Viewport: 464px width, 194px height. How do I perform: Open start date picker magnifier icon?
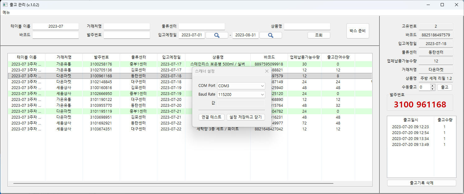click(x=217, y=35)
